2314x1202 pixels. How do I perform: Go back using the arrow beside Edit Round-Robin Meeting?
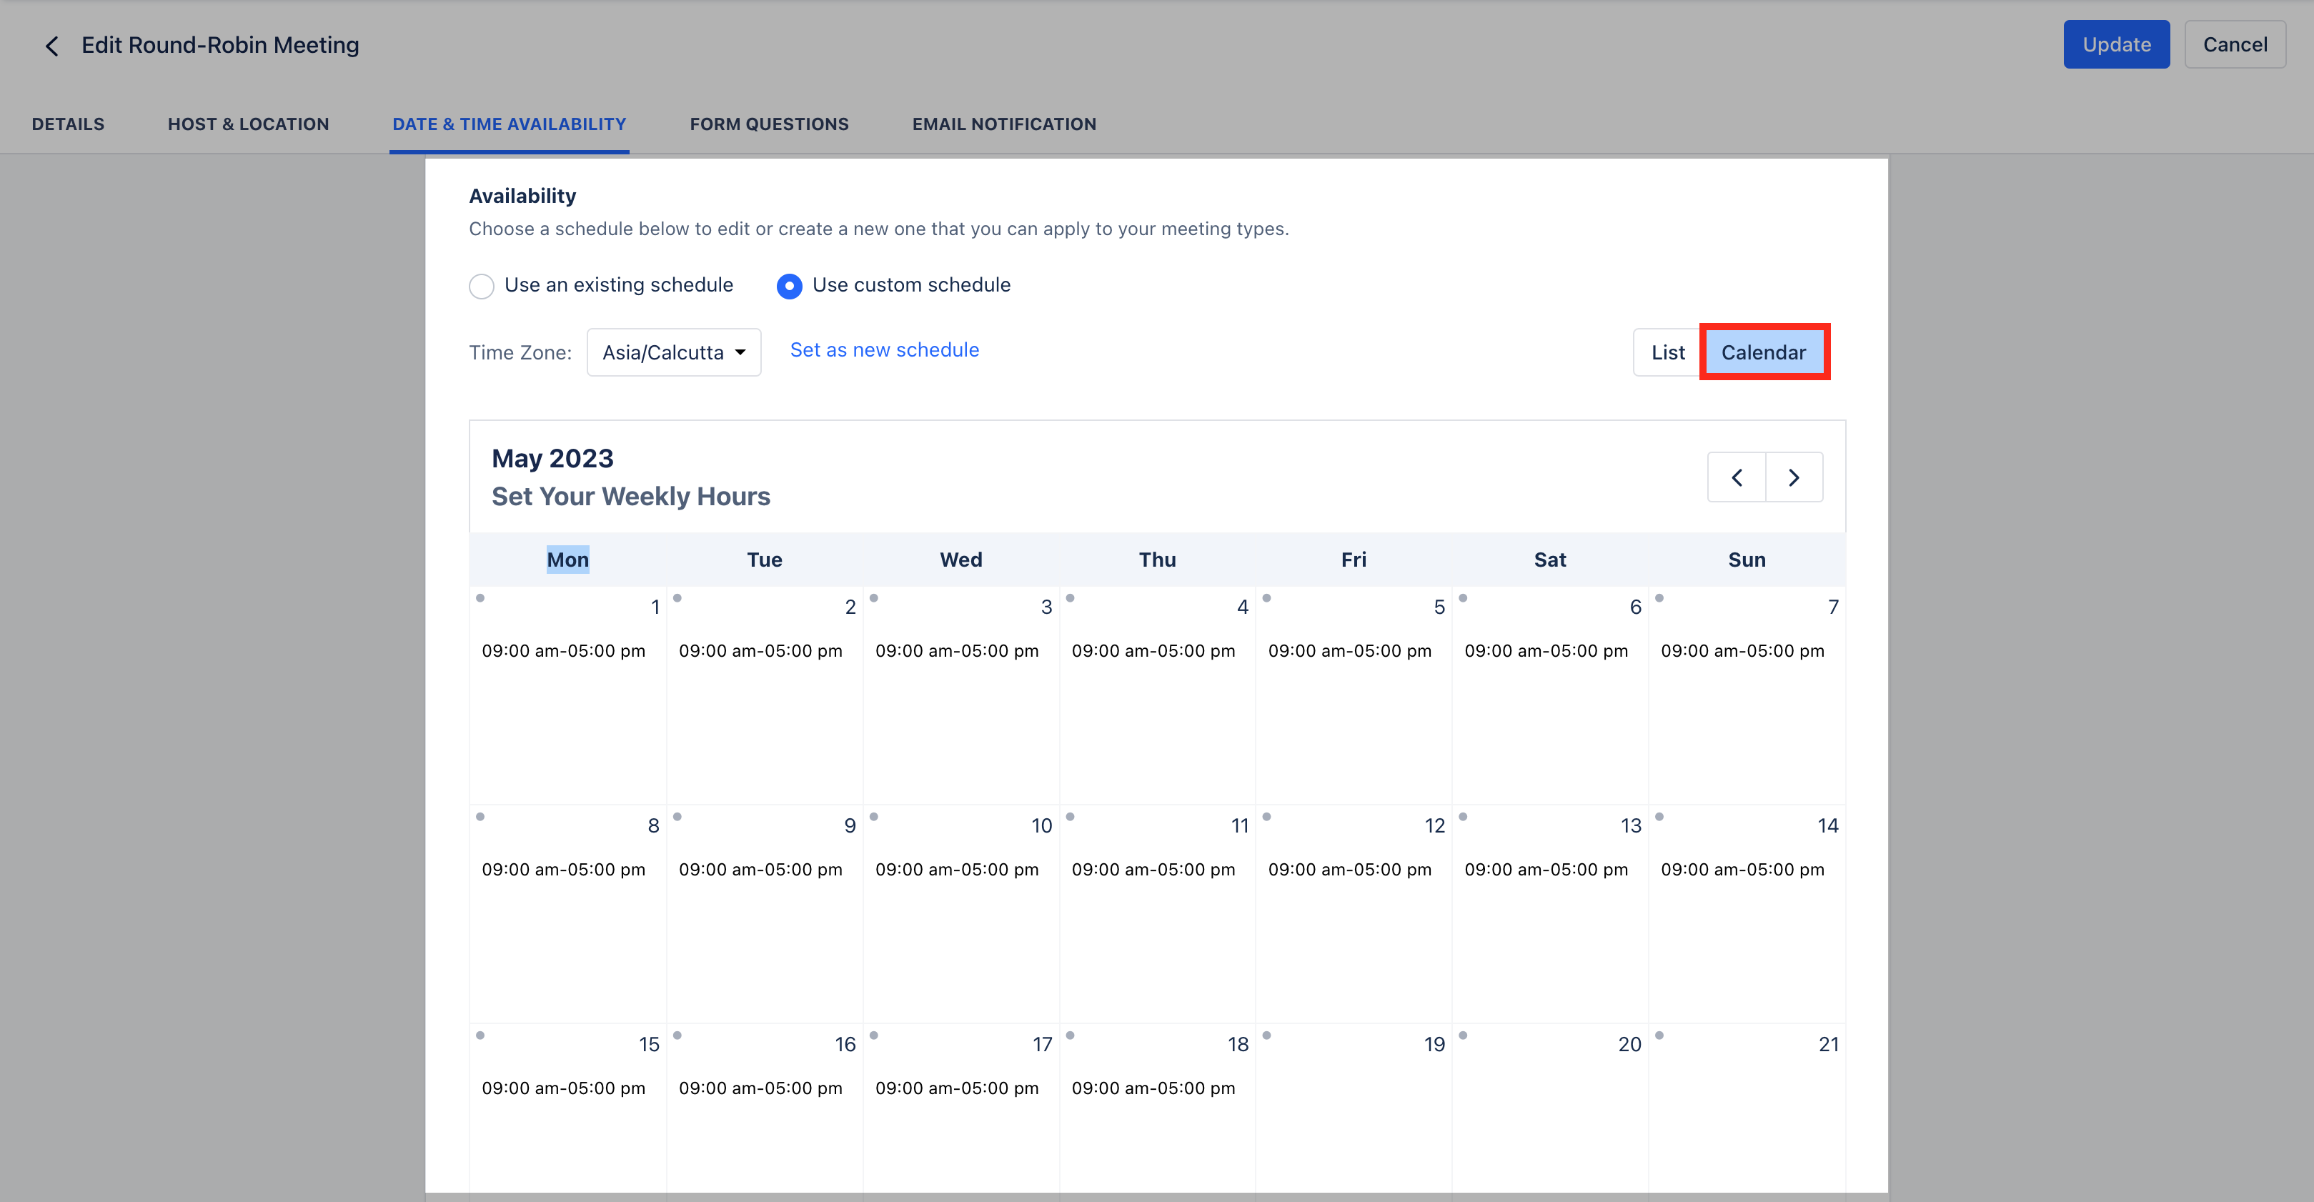coord(52,46)
